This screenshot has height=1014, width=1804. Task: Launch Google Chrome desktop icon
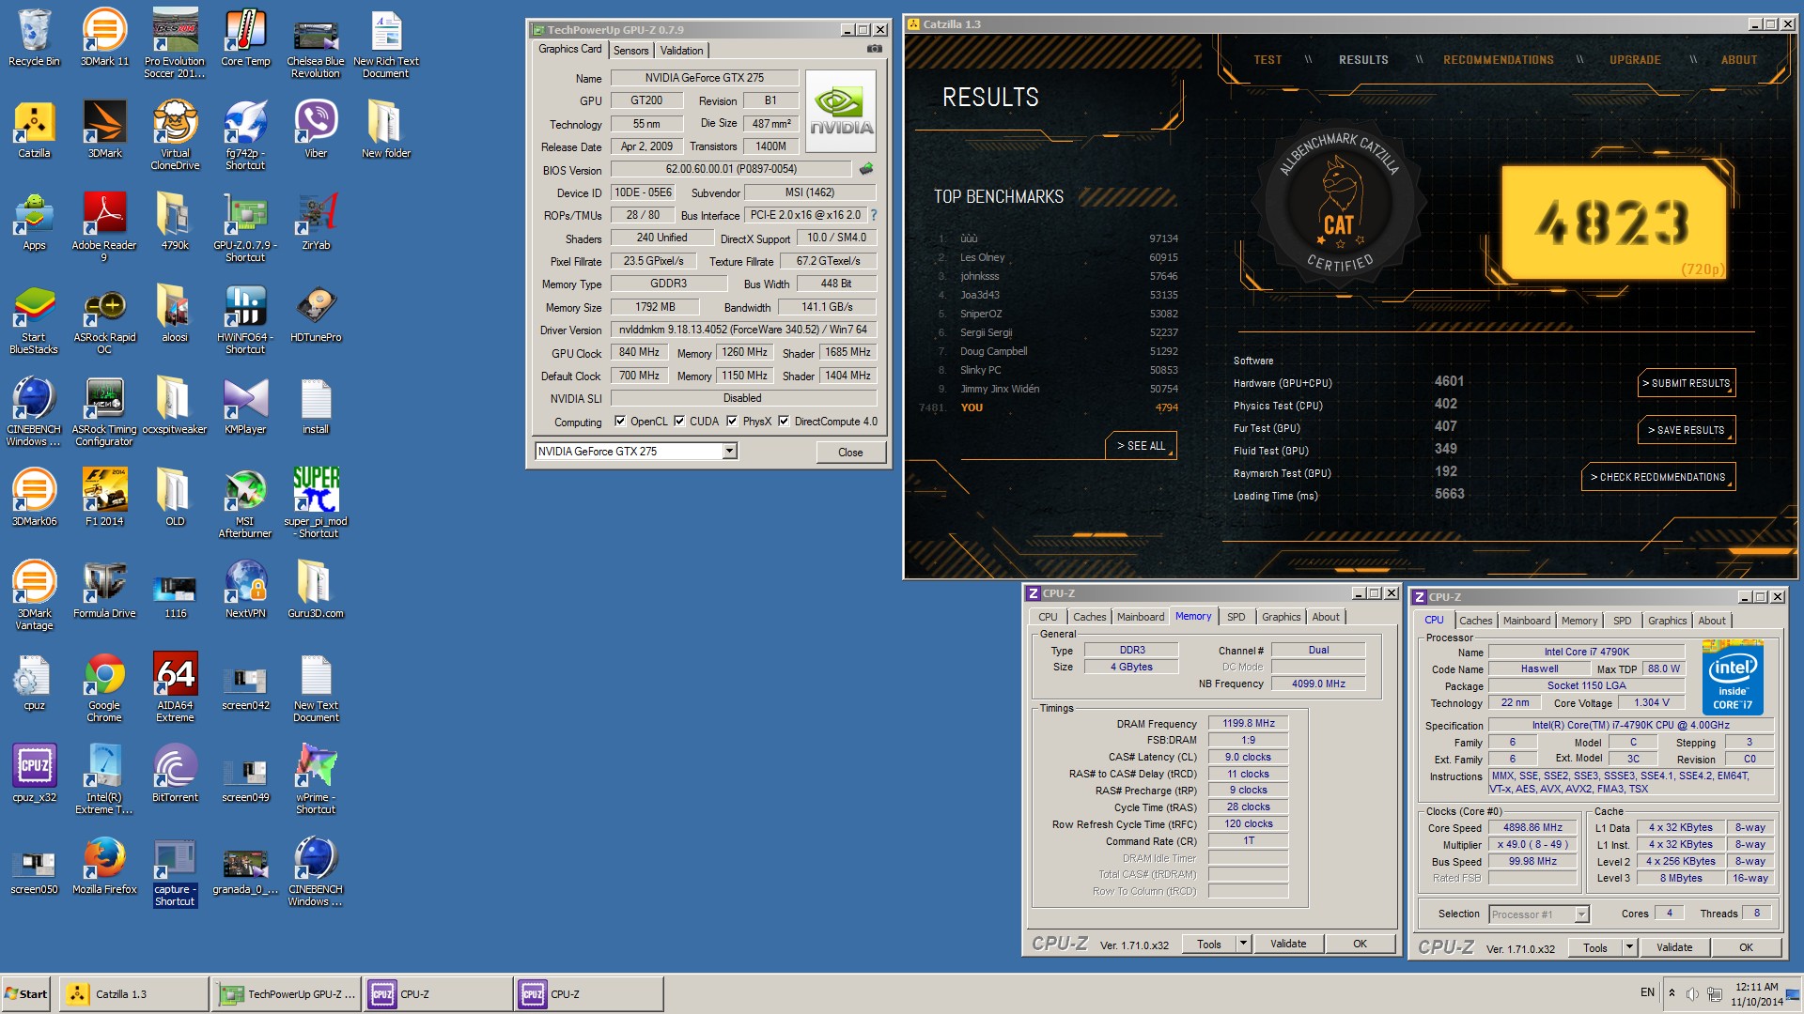click(x=104, y=687)
